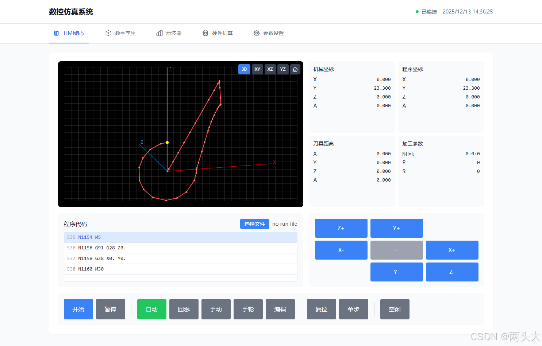This screenshot has height=346, width=542.
Task: Jog axis with the Z- button
Action: 452,272
